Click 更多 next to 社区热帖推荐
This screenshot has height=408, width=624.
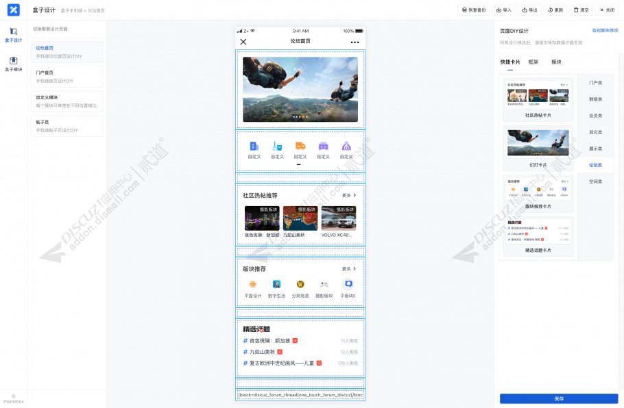click(x=349, y=196)
